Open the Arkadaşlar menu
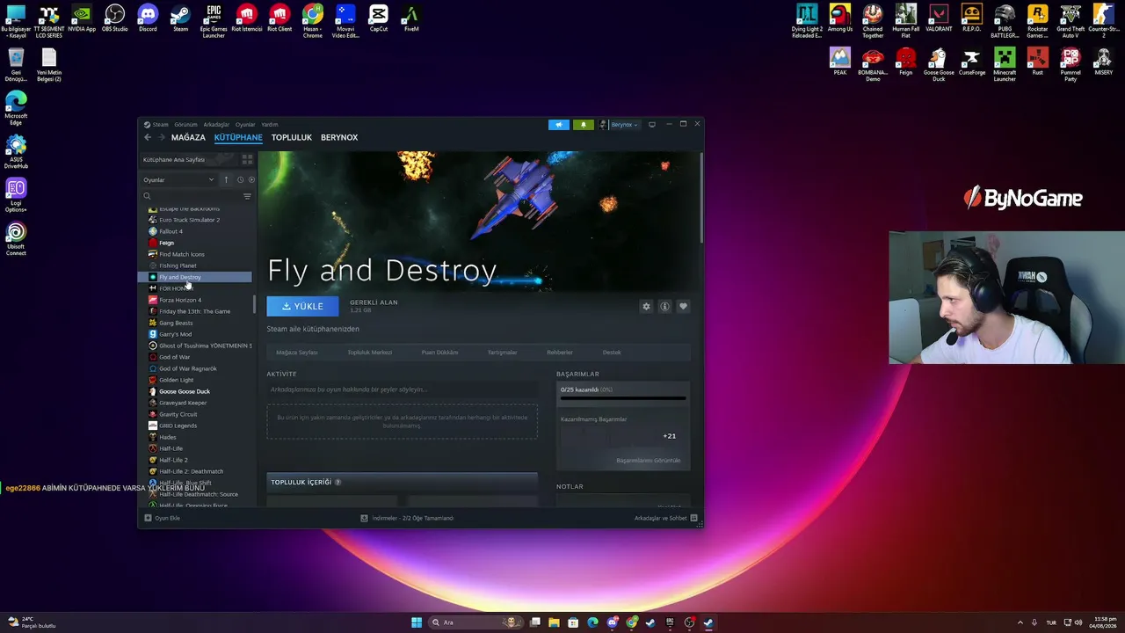Viewport: 1125px width, 633px height. point(216,125)
